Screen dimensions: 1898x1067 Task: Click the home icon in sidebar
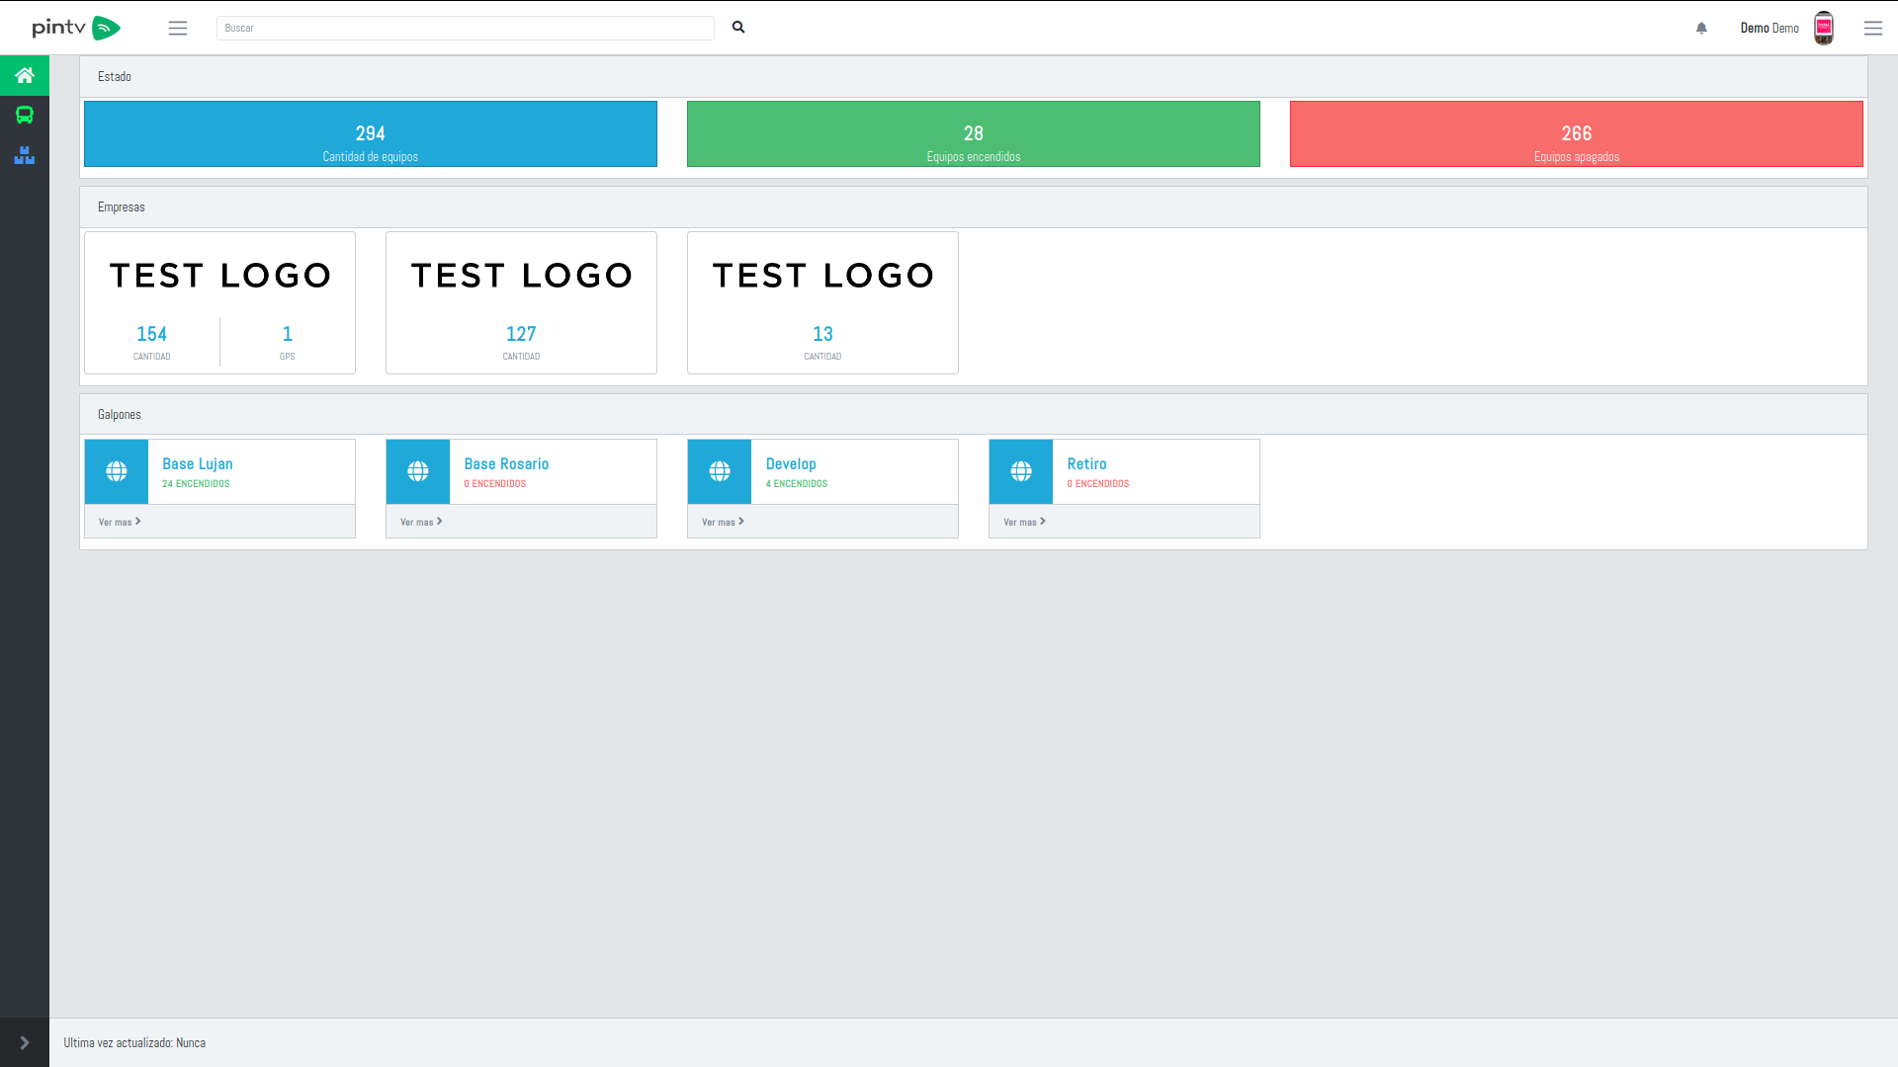pyautogui.click(x=25, y=75)
